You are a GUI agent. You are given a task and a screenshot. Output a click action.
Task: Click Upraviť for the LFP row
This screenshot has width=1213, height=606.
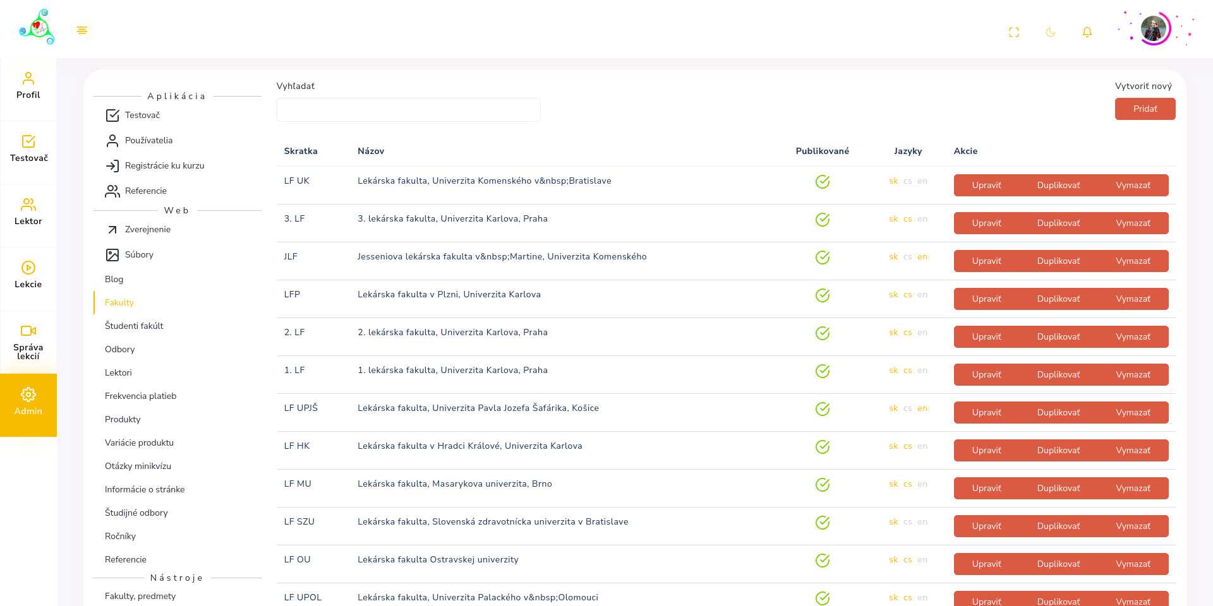click(986, 299)
